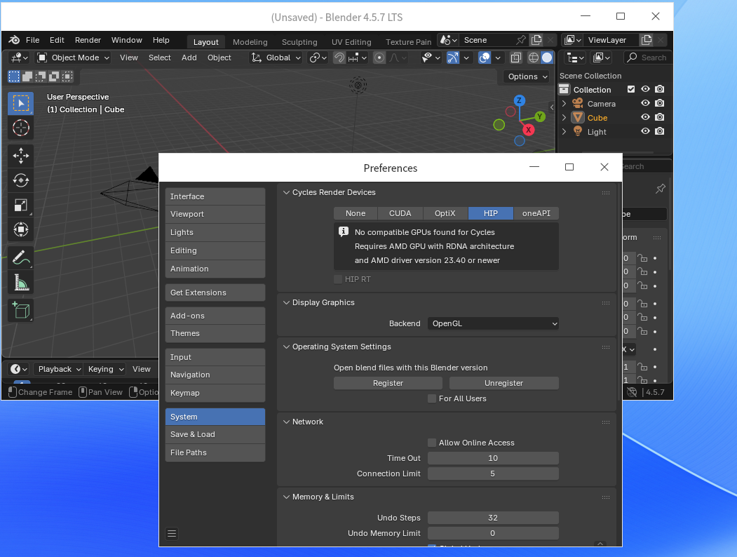Select the Annotate pencil tool

(20, 257)
